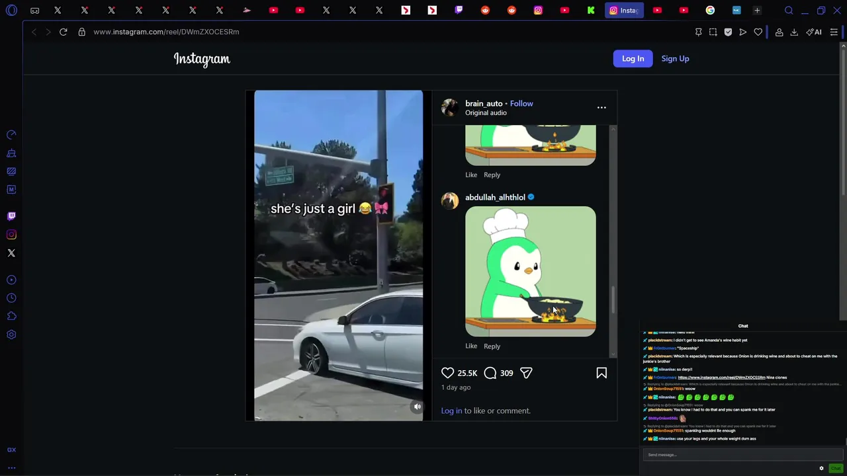Viewport: 847px width, 476px height.
Task: Click the address bar URL
Action: tap(166, 32)
